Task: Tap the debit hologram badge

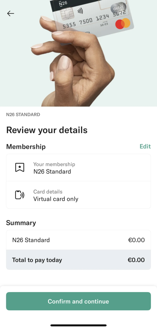Action: point(118,8)
